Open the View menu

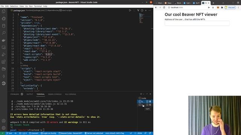click(x=21, y=6)
